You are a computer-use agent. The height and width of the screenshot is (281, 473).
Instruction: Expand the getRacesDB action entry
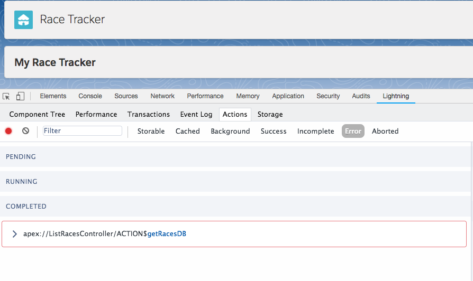tap(14, 234)
